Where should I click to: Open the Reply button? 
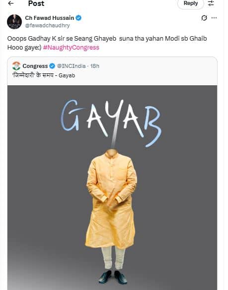(x=191, y=3)
